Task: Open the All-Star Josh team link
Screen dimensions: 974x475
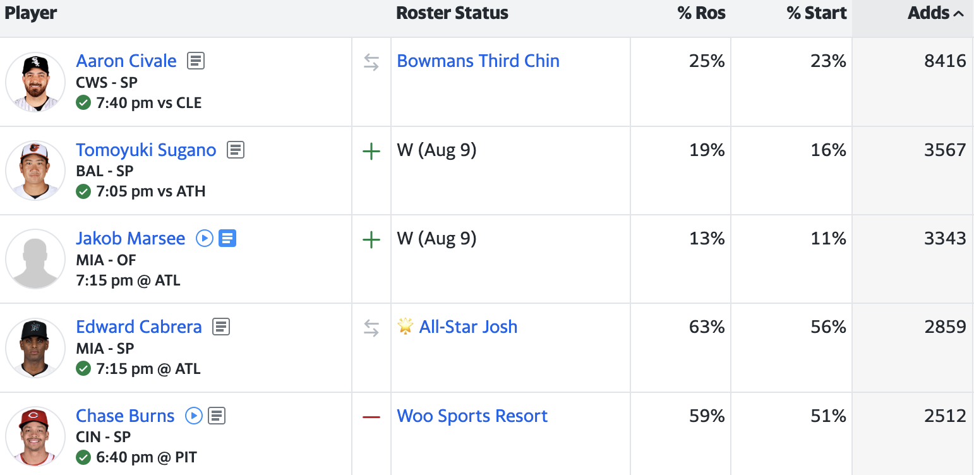Action: pyautogui.click(x=468, y=327)
